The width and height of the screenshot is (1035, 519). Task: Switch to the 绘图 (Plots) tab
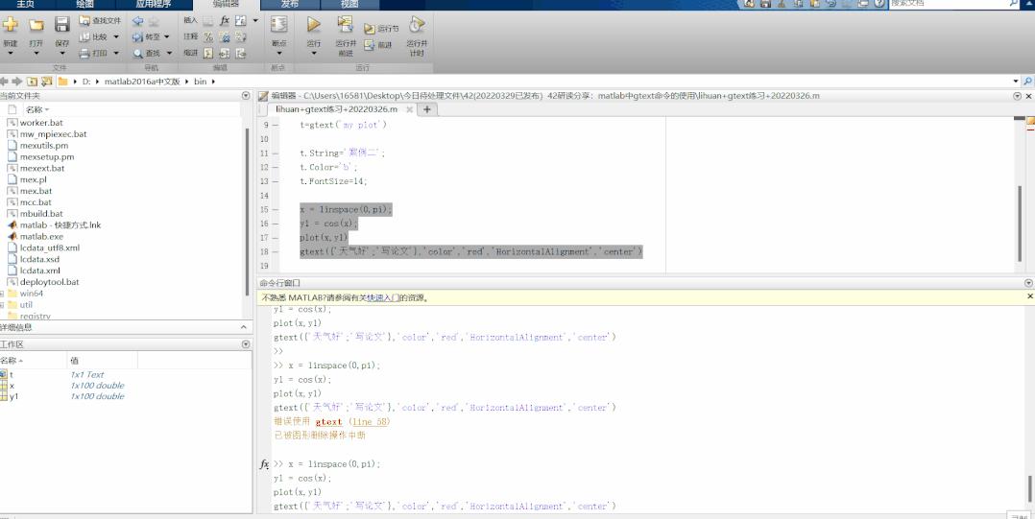(x=85, y=4)
